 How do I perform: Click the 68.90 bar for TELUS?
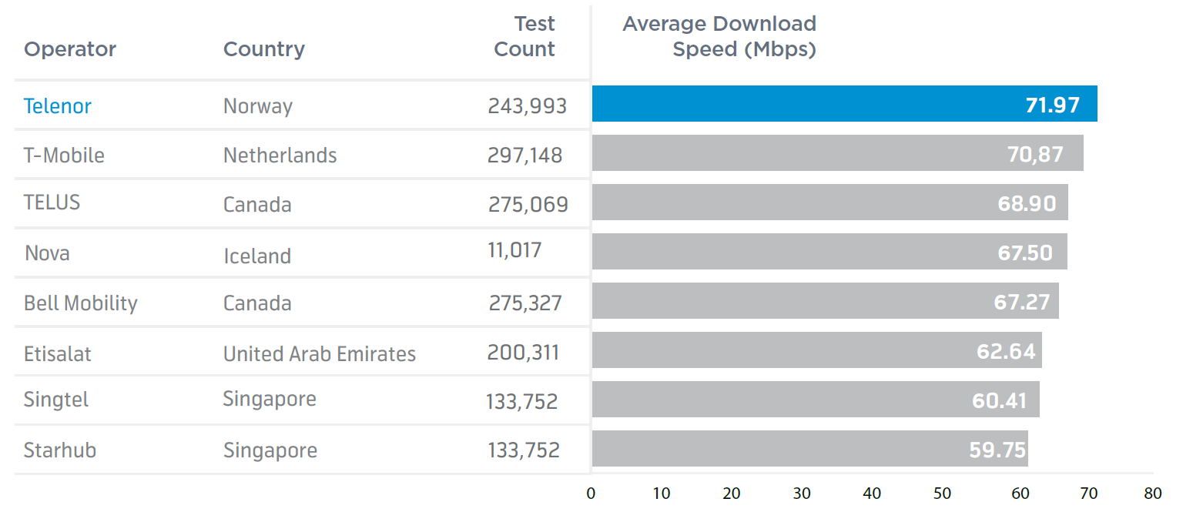[x=829, y=202]
